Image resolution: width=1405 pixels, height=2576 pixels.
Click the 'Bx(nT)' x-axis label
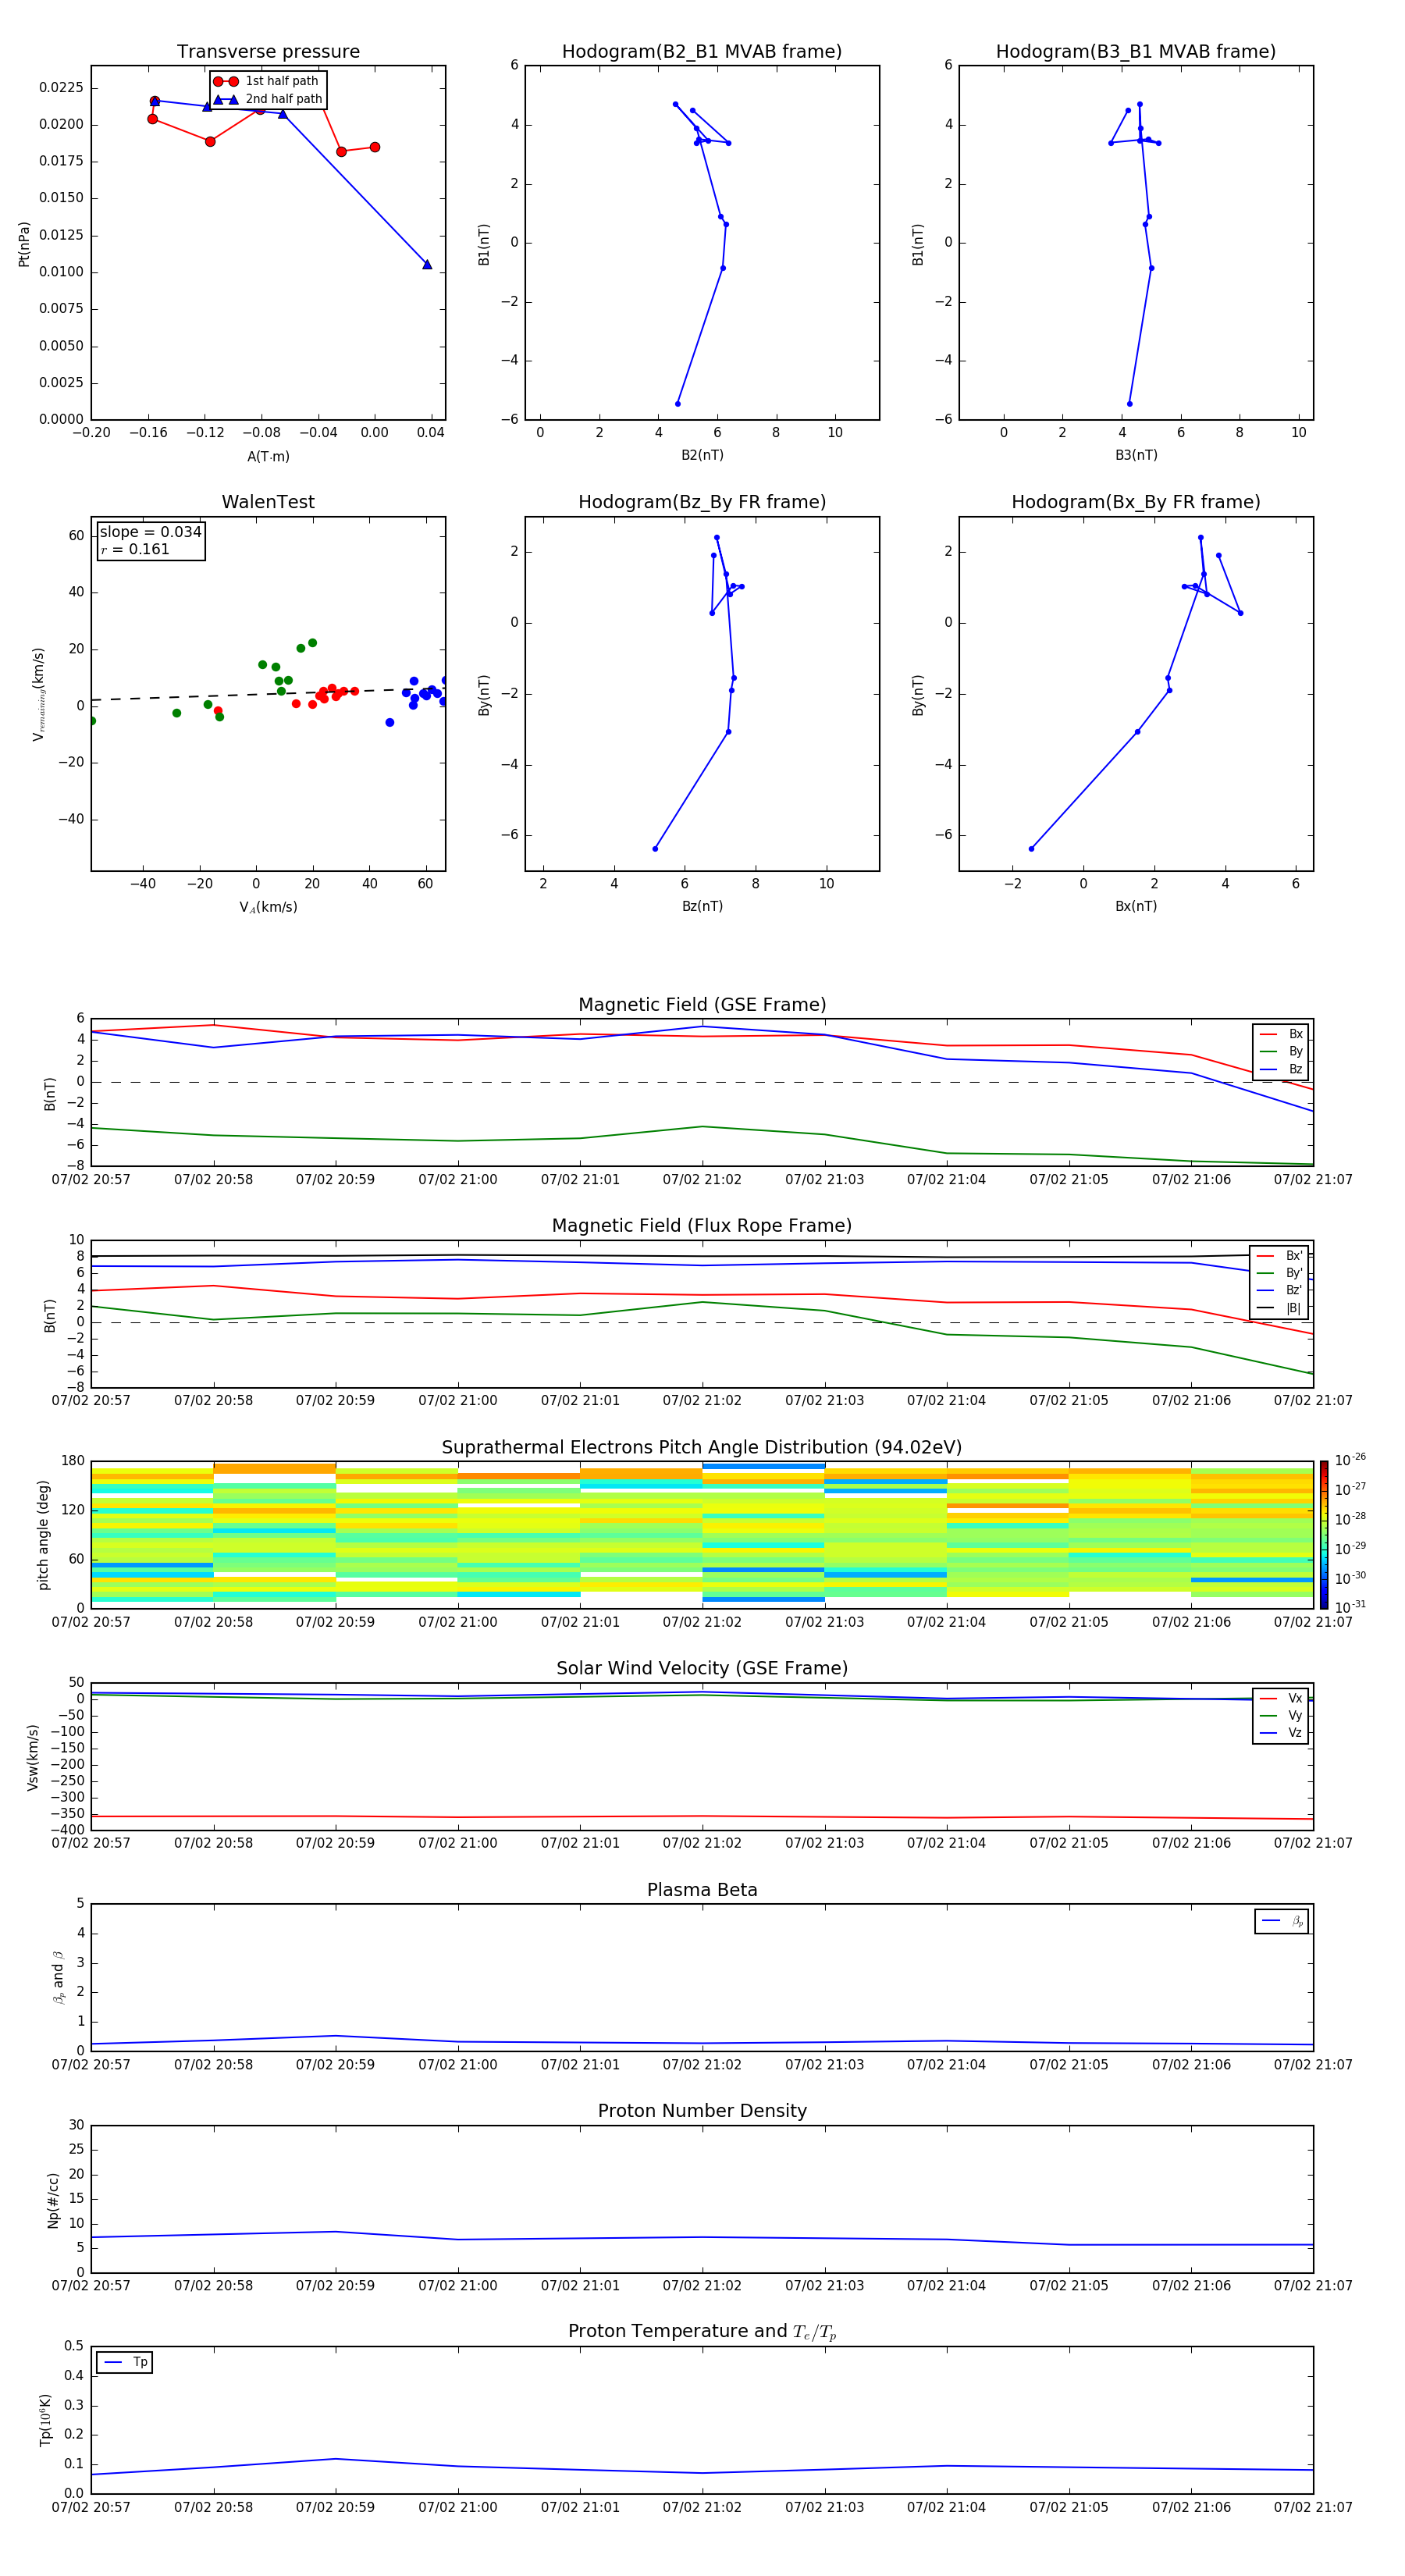tap(1136, 907)
